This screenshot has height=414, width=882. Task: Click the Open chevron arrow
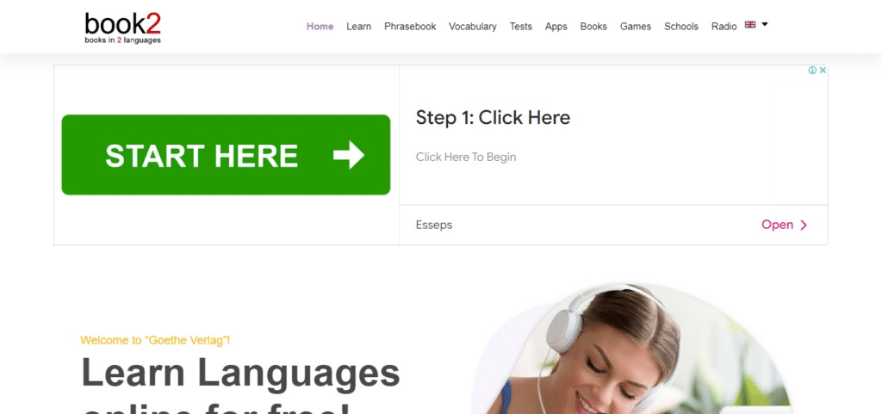(804, 226)
